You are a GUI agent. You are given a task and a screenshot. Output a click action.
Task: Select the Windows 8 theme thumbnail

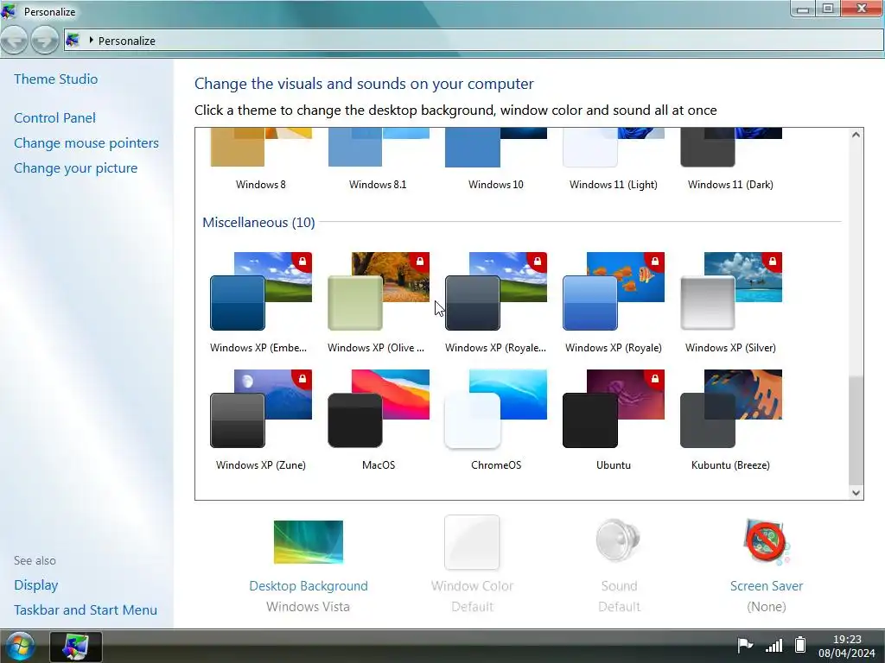(x=261, y=148)
